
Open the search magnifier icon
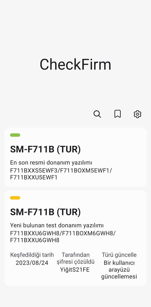(x=97, y=114)
